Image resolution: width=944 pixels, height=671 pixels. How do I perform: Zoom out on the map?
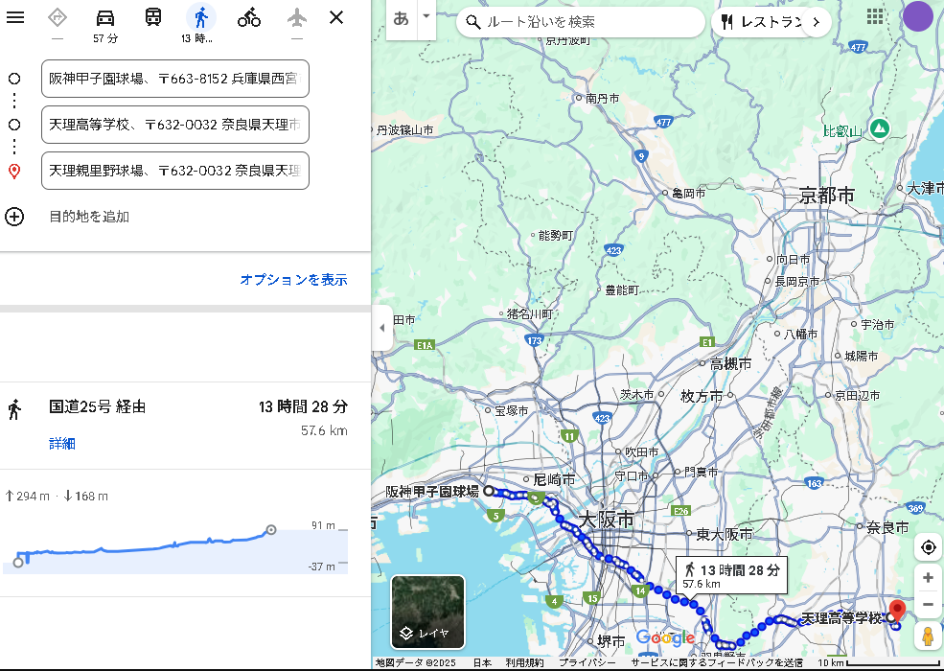click(x=928, y=604)
